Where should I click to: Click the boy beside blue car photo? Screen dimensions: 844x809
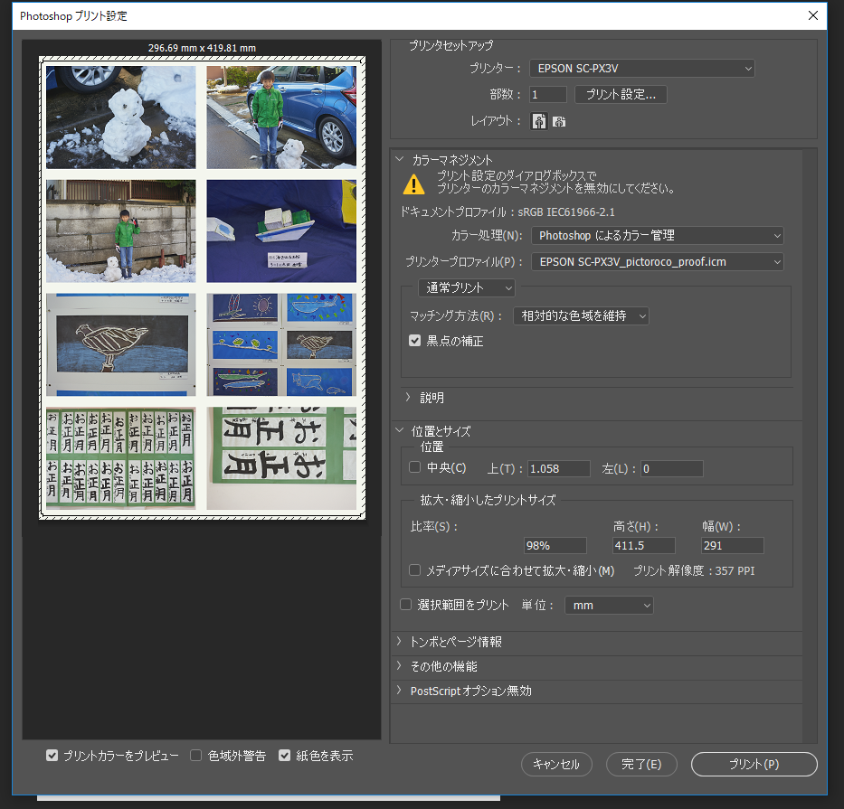click(281, 118)
